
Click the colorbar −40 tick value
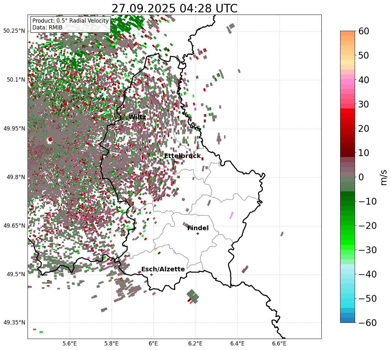click(x=367, y=274)
